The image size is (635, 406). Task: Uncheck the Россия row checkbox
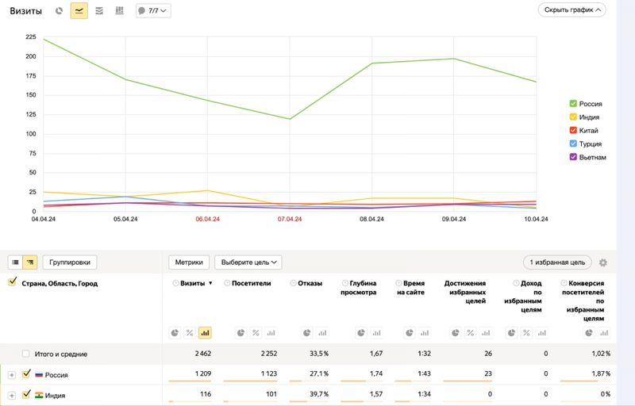coord(26,374)
